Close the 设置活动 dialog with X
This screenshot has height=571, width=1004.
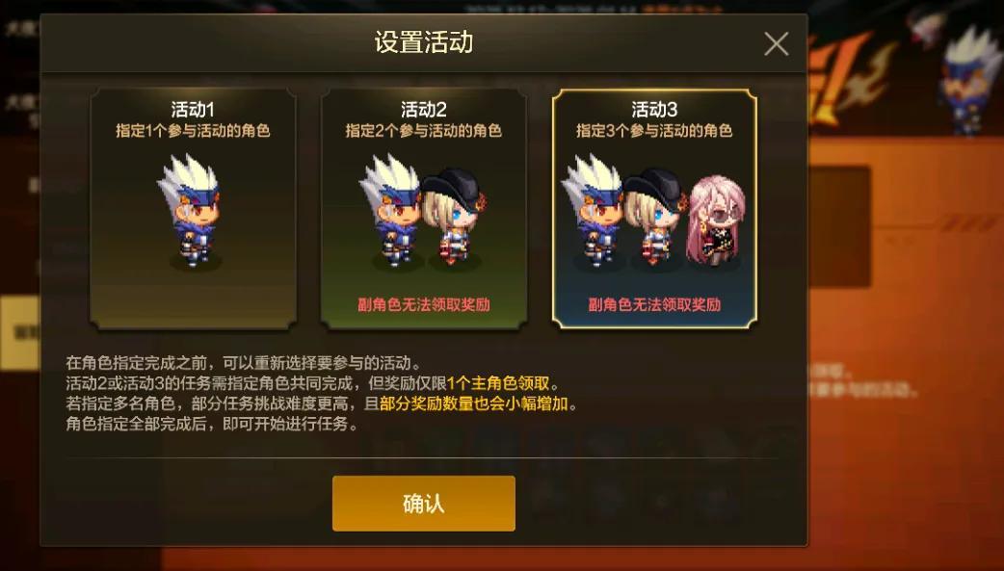[x=776, y=44]
